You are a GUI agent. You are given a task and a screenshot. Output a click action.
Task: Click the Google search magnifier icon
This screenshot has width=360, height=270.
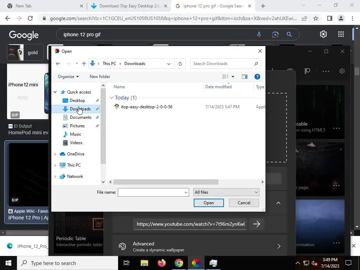pyautogui.click(x=289, y=34)
